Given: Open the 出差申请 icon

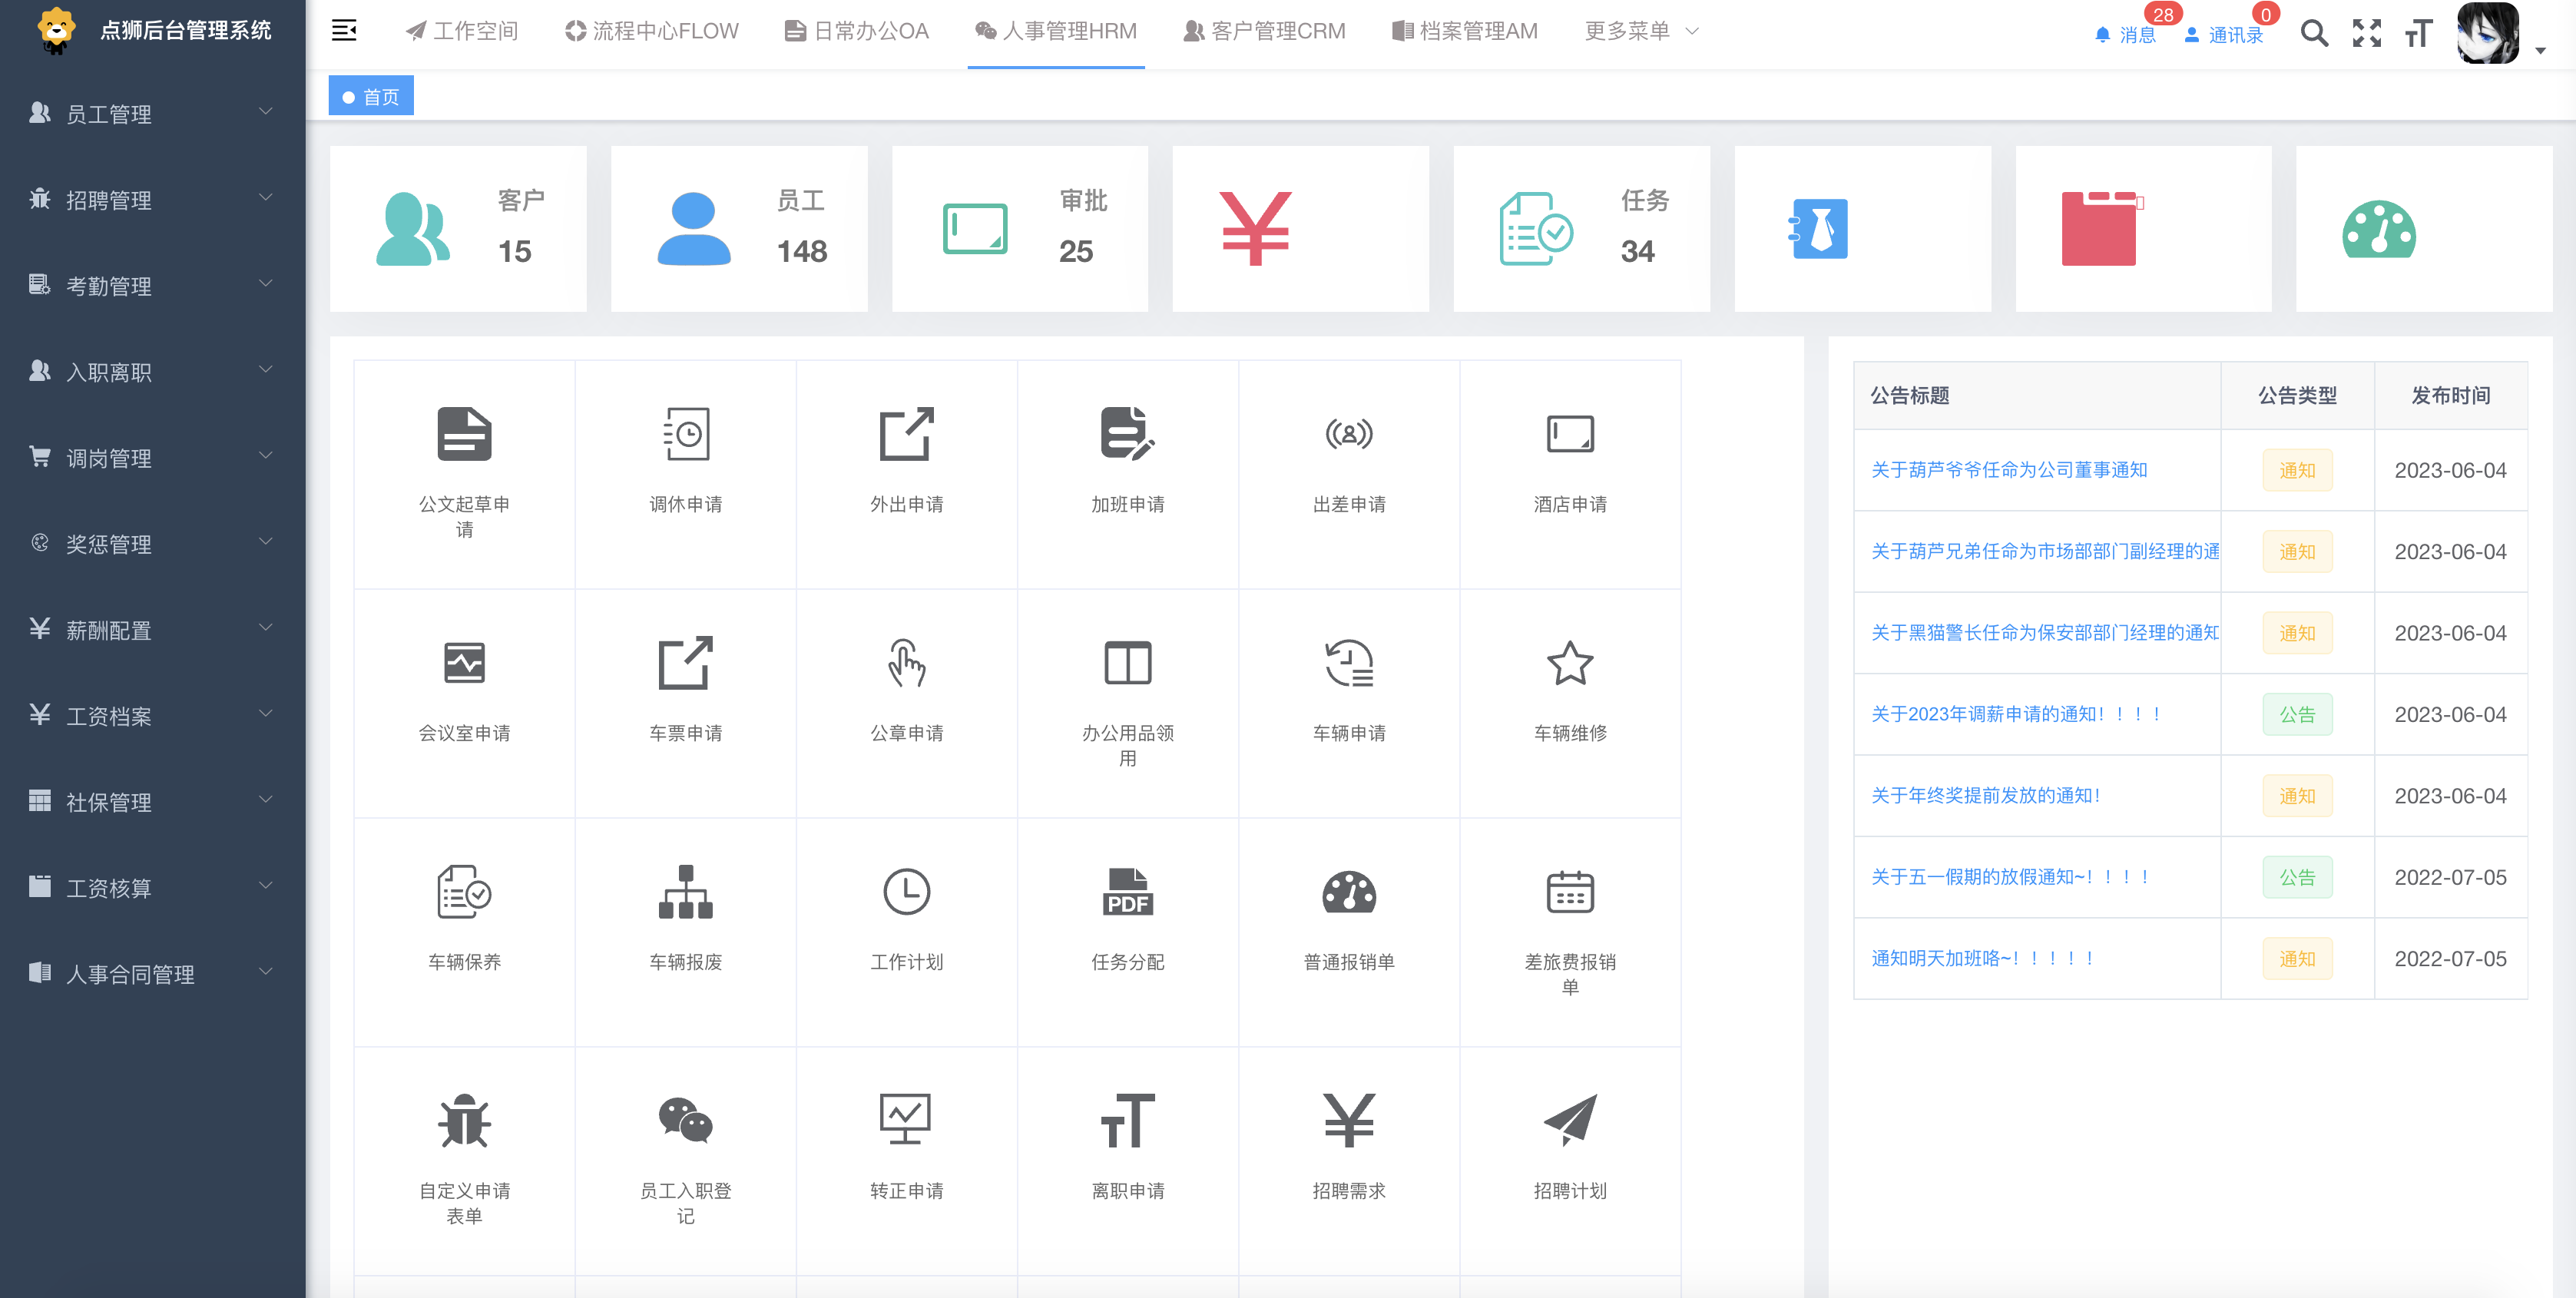Looking at the screenshot, I should pyautogui.click(x=1349, y=434).
